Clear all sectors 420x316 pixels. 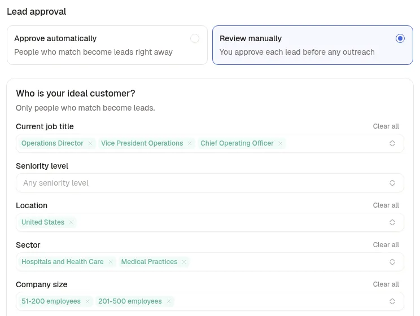[386, 245]
